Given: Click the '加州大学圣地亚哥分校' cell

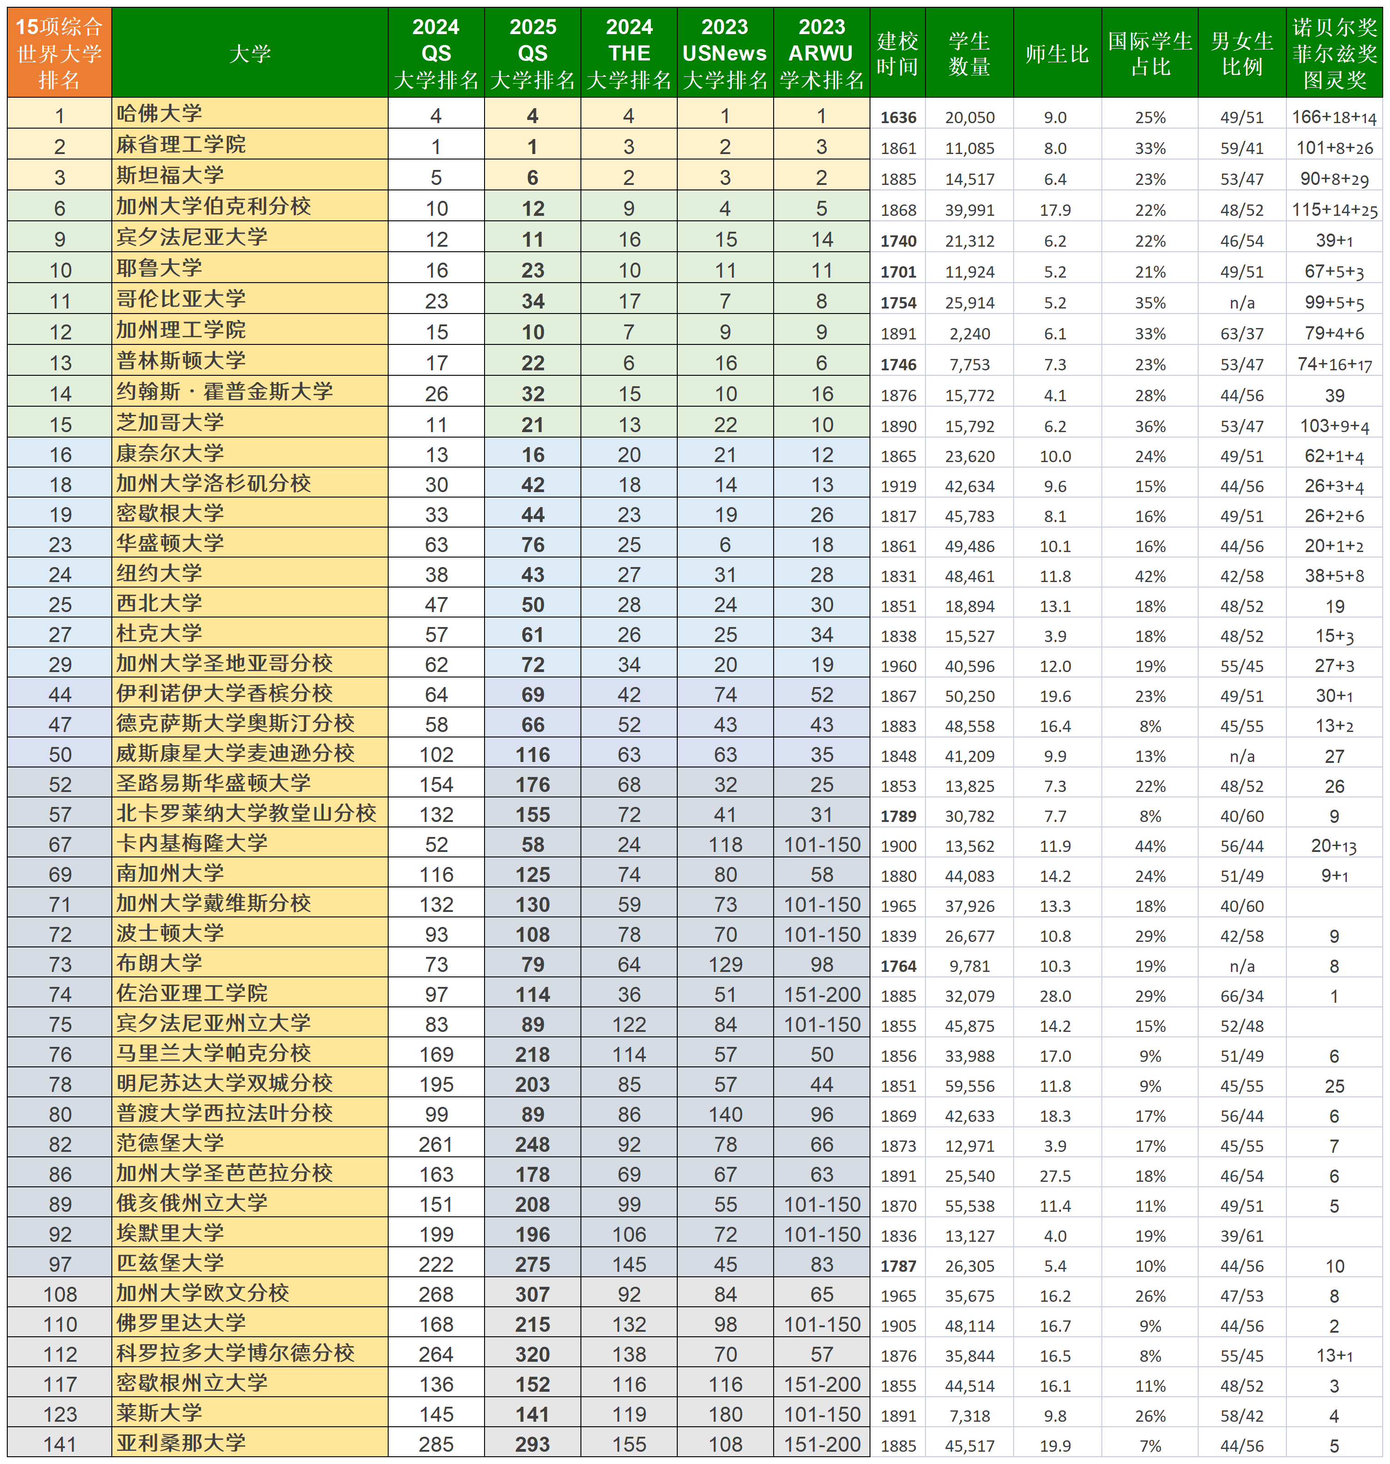Looking at the screenshot, I should click(x=250, y=663).
